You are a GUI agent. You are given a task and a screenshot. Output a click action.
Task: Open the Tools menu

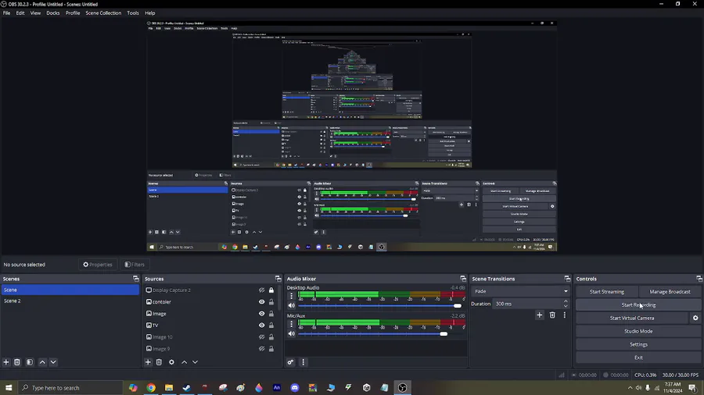pyautogui.click(x=133, y=13)
